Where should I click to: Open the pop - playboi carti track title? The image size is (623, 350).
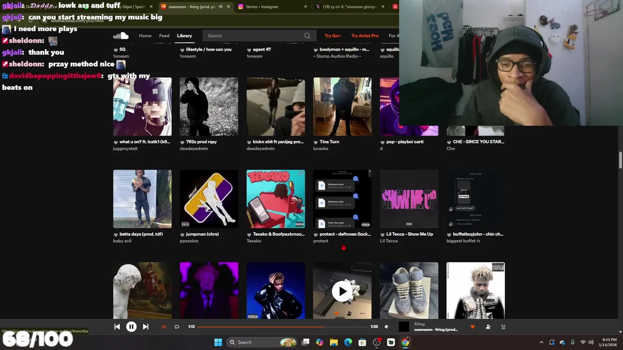tap(405, 142)
